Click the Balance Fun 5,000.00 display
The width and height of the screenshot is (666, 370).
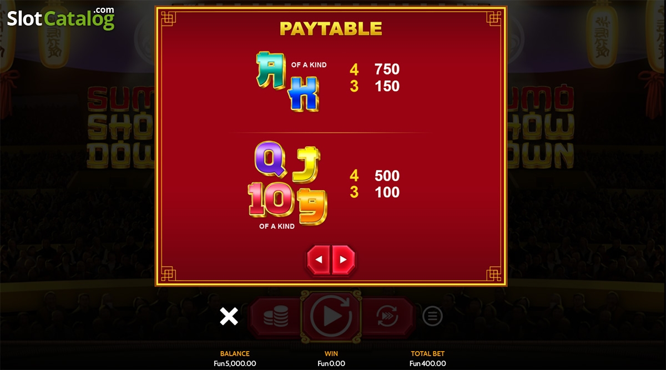pos(235,359)
